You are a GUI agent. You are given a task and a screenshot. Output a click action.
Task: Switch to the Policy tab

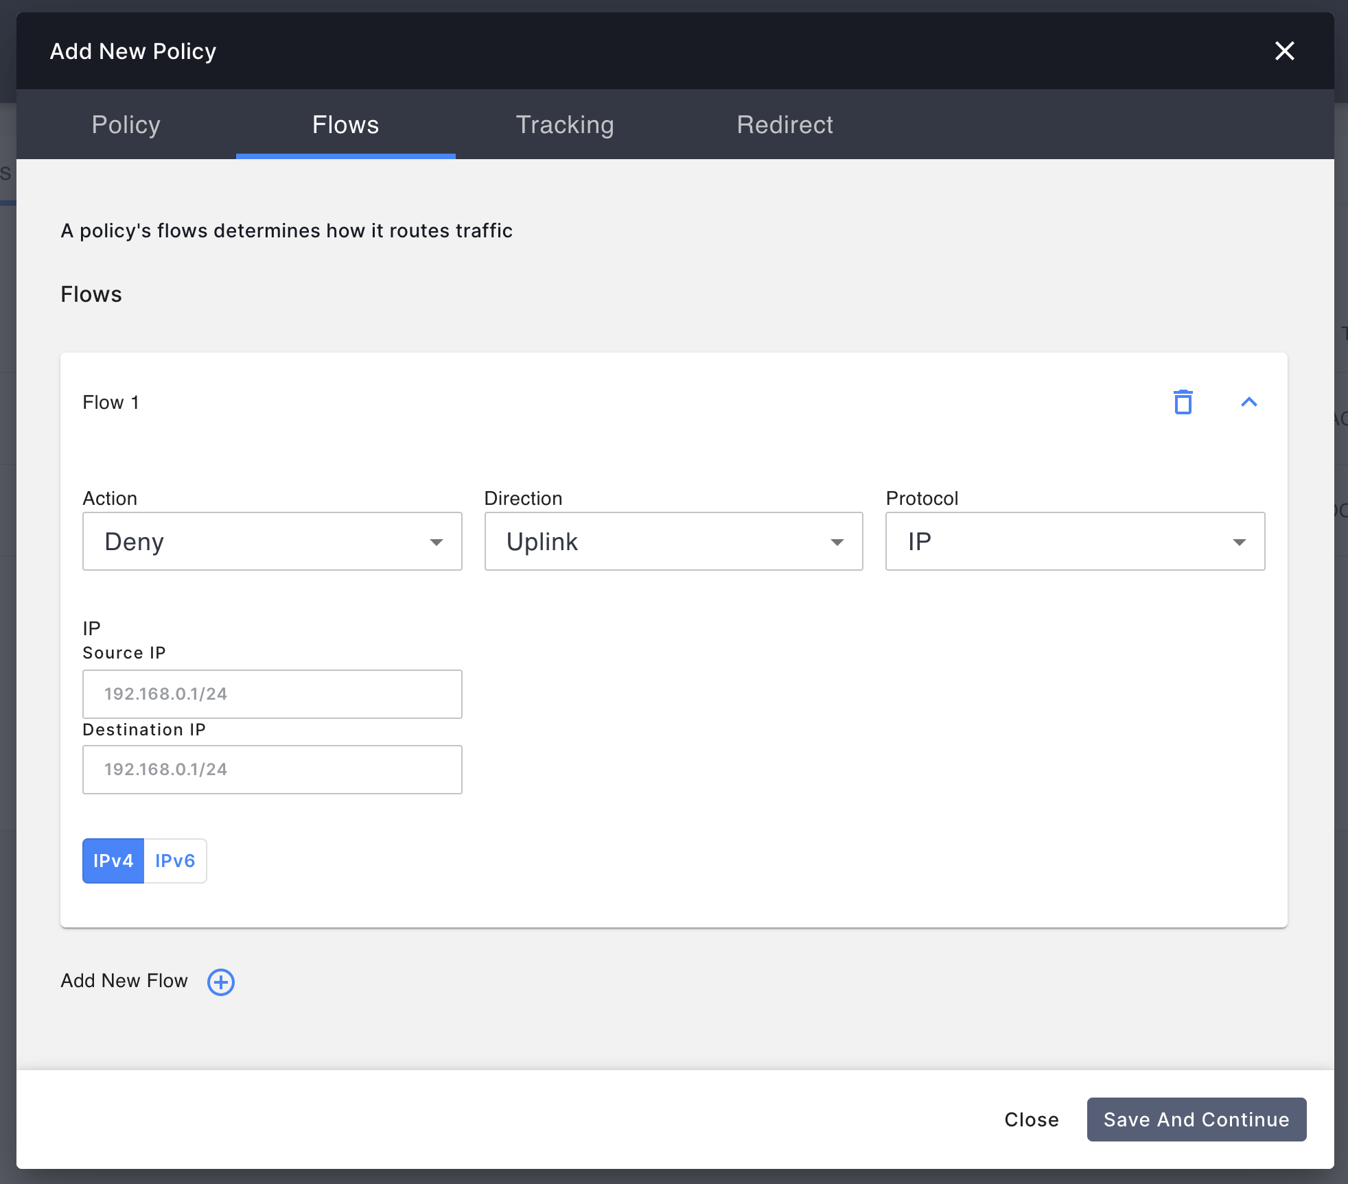pos(126,125)
